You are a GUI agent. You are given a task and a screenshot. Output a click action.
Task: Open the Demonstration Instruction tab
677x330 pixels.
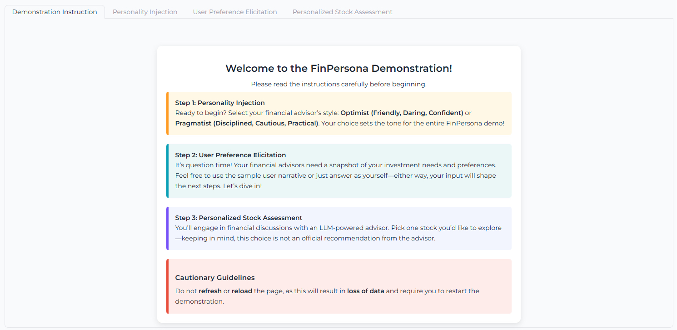click(55, 12)
